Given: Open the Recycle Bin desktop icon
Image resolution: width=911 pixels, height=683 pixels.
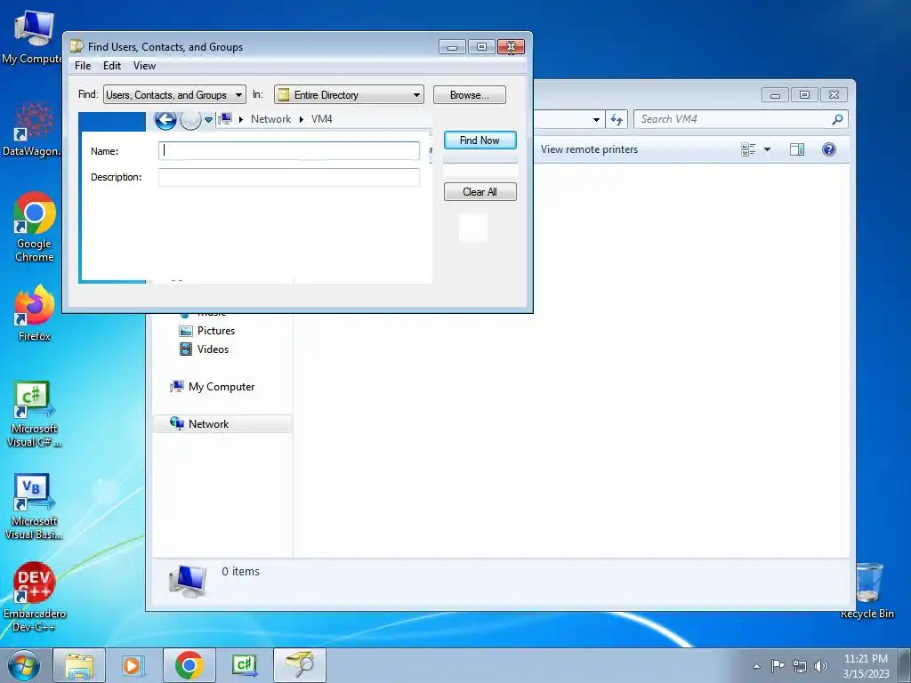Looking at the screenshot, I should 867,591.
